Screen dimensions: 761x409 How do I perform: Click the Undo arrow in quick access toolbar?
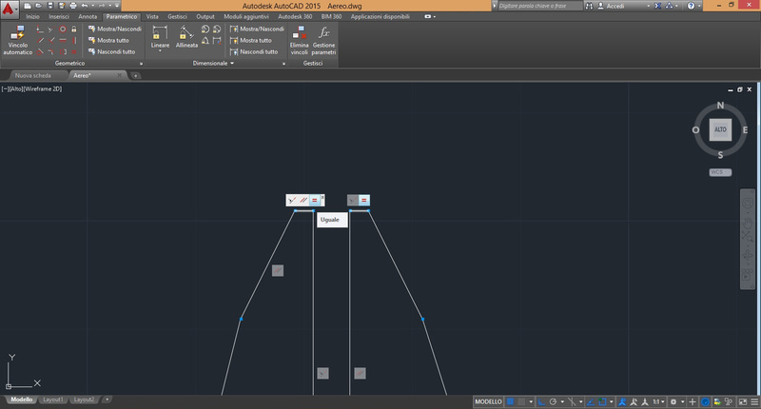click(85, 6)
